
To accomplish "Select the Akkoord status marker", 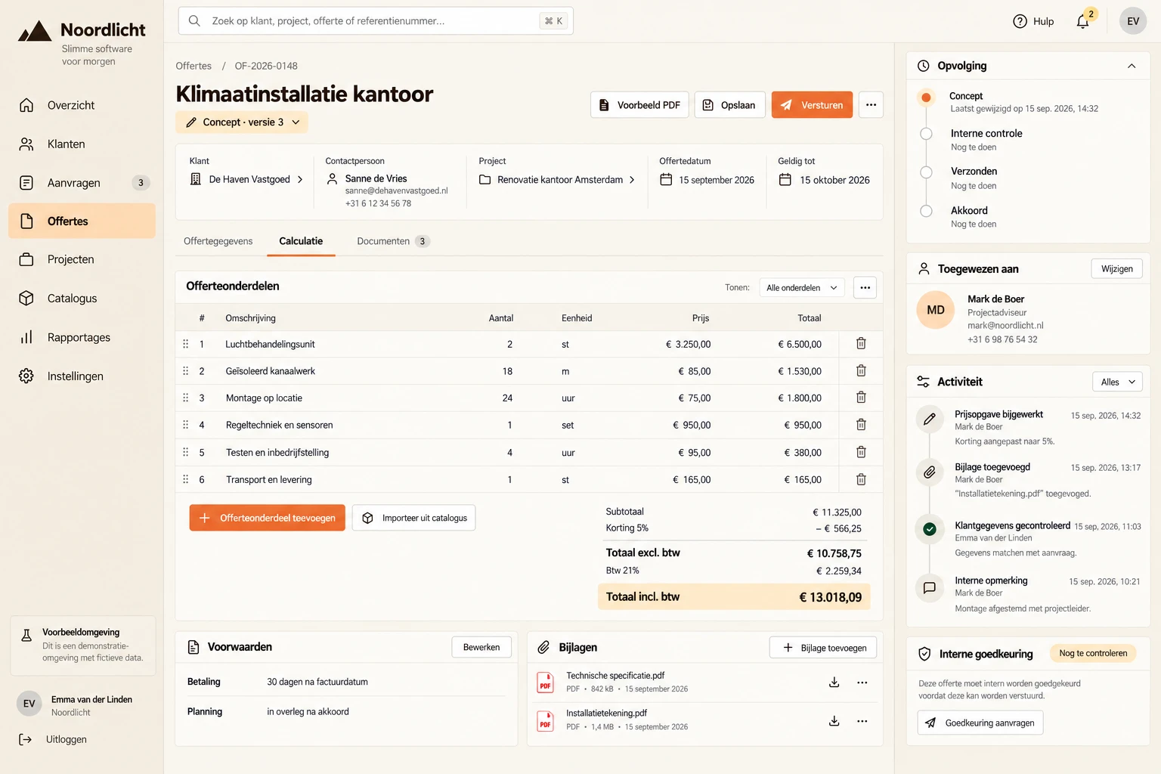I will (x=926, y=211).
